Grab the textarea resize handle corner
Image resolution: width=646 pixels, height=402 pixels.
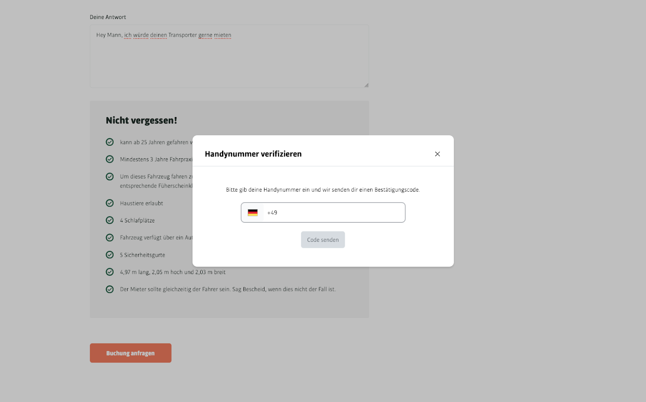[366, 85]
